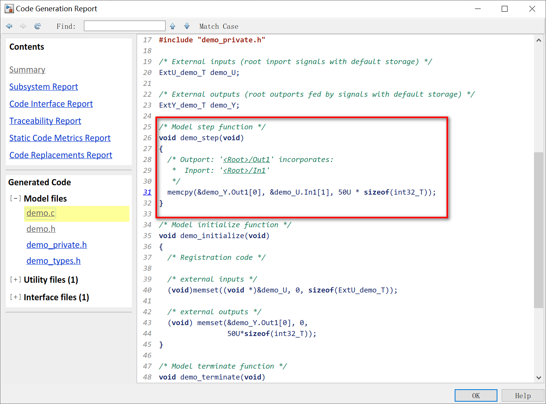Screen dimensions: 546x404
Task: Open the demo_private.h file
Action: pyautogui.click(x=57, y=245)
